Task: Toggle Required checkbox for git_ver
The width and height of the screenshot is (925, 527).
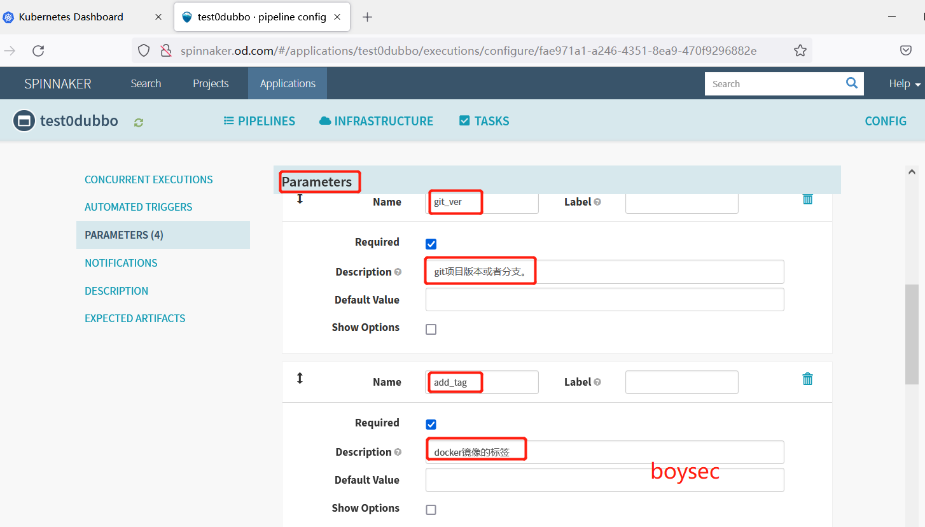Action: pos(431,244)
